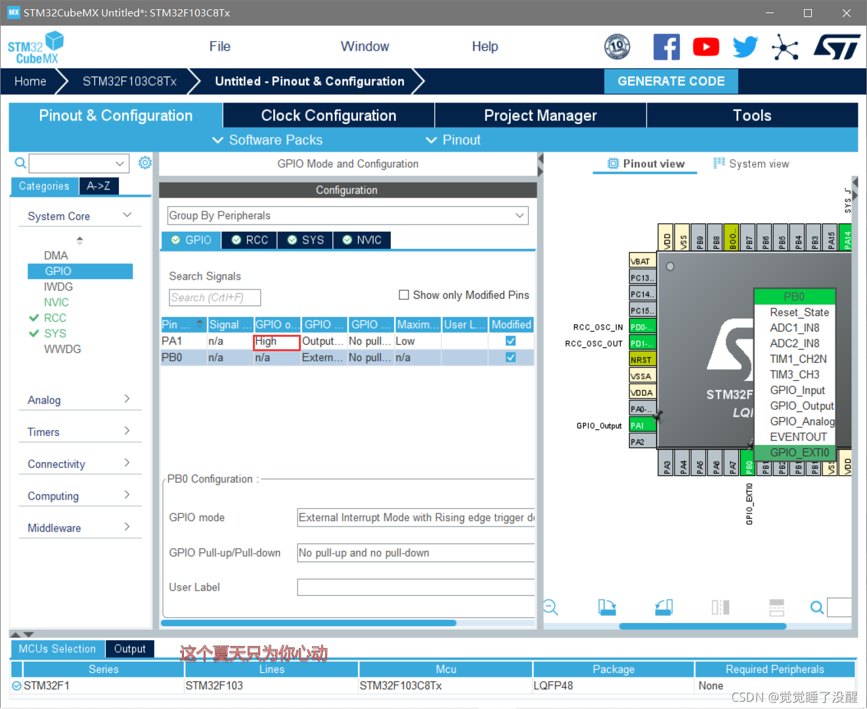Switch to Clock Configuration tab
Image resolution: width=867 pixels, height=709 pixels.
pyautogui.click(x=328, y=116)
